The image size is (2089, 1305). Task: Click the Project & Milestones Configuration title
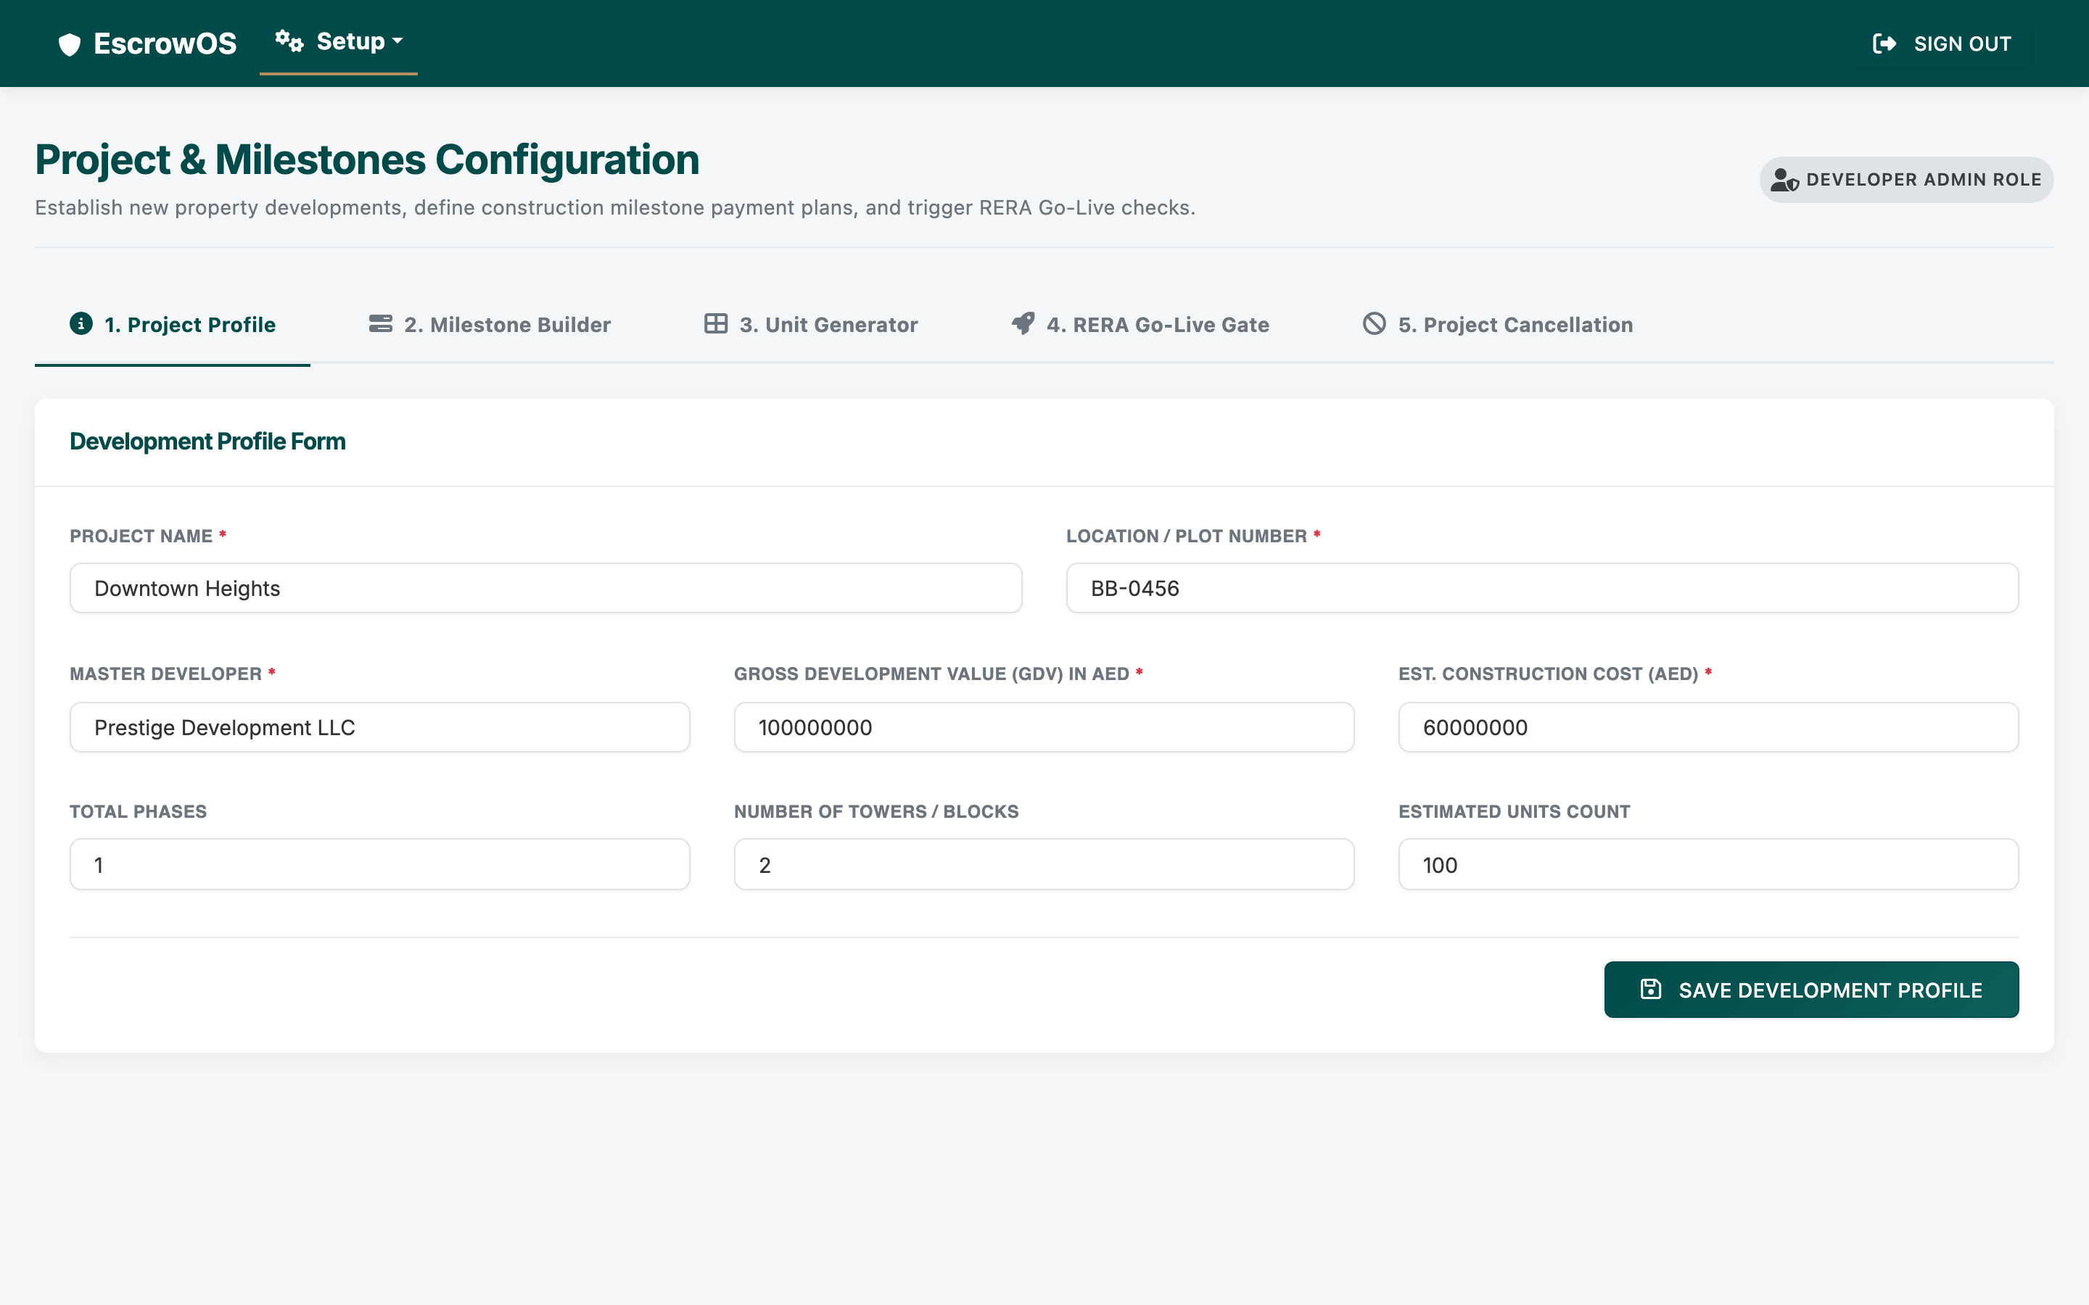(x=367, y=160)
